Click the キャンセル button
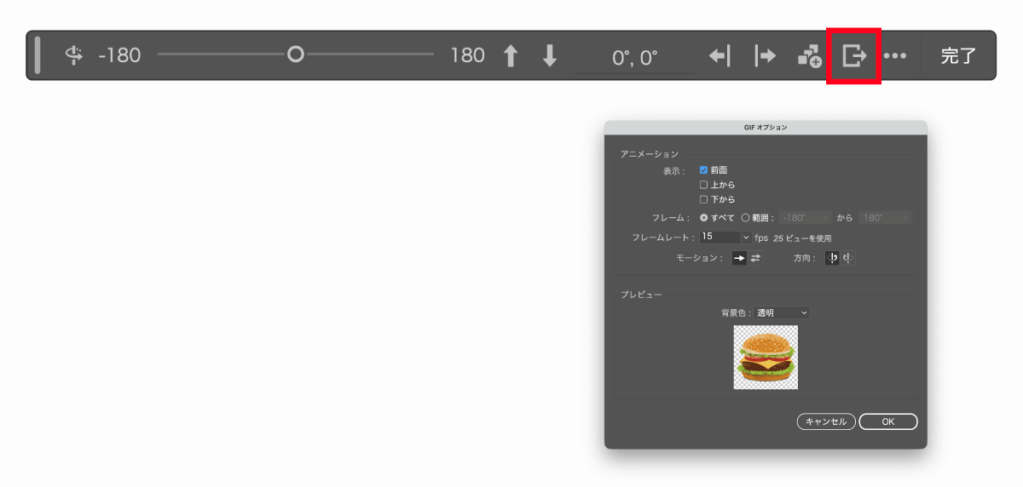Screen dimensions: 1023x487 tap(826, 421)
